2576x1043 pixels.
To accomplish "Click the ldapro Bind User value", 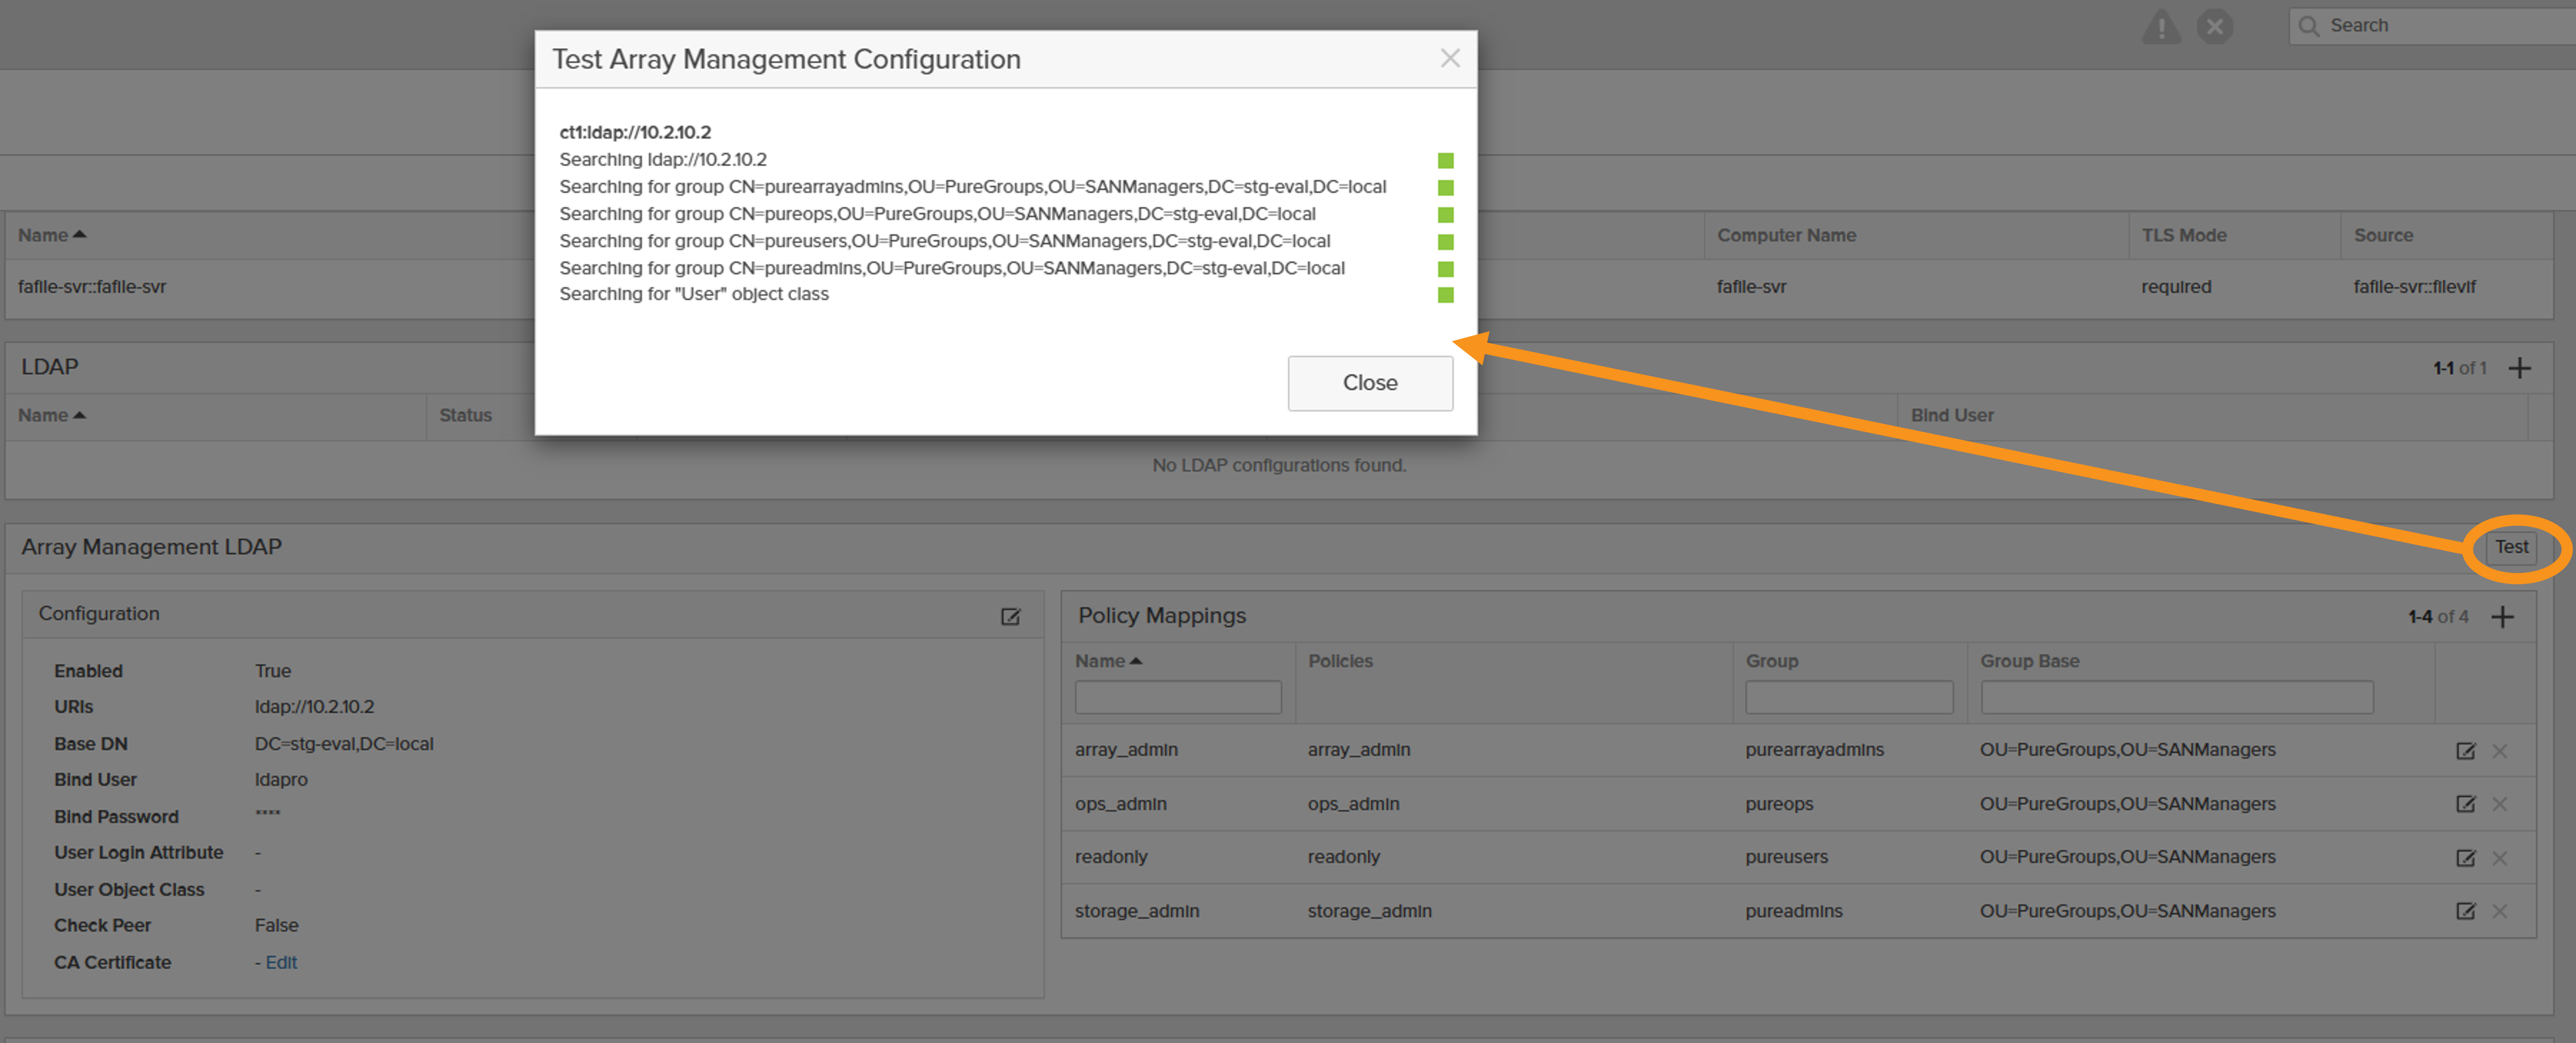I will 281,780.
